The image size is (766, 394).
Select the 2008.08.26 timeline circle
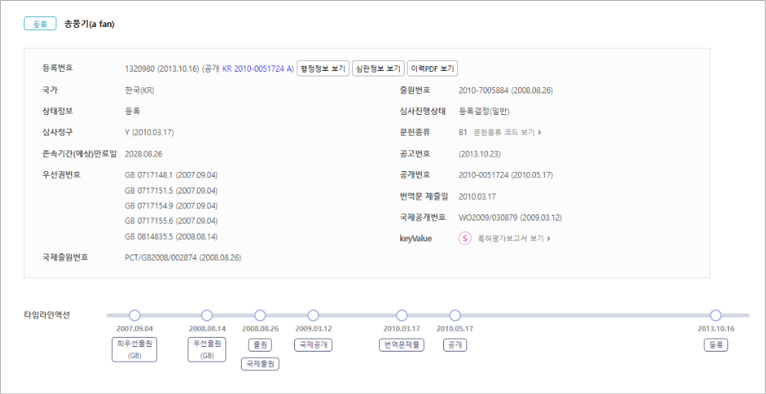coord(260,315)
